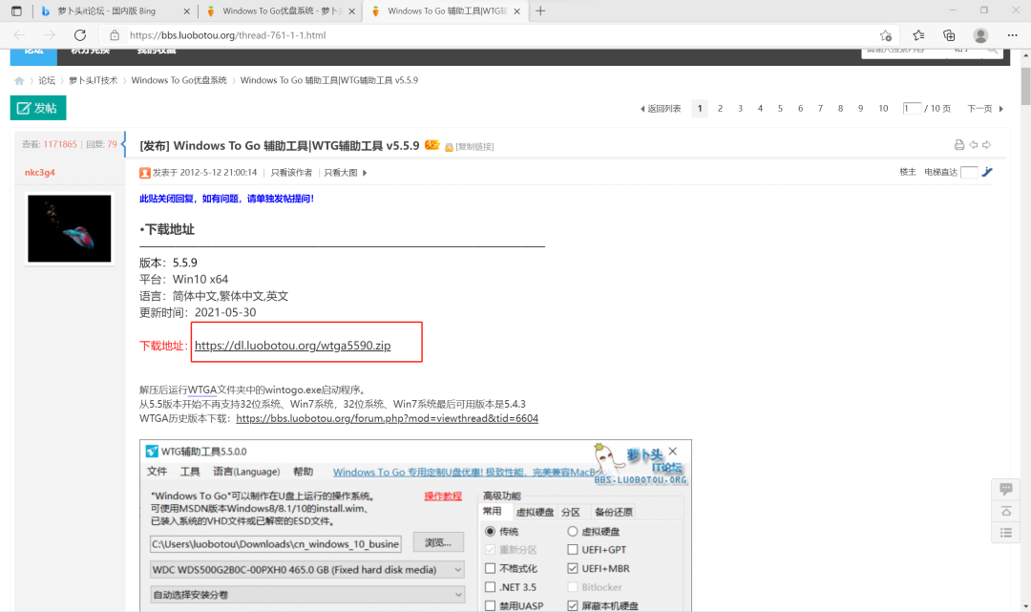Click the list side icon
This screenshot has width=1031, height=612.
click(1006, 533)
